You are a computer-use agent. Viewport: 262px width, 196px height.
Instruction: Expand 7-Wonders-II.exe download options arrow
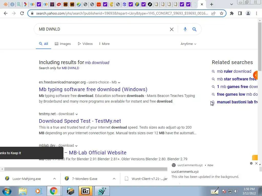coord(114,179)
